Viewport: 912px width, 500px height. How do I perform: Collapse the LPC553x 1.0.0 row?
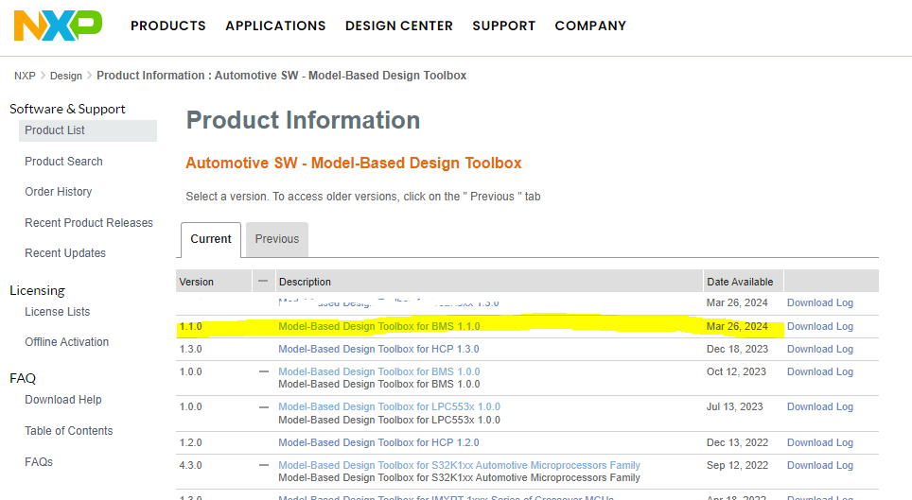tap(264, 406)
